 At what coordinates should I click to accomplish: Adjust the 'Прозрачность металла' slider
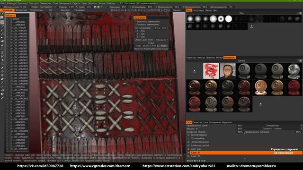coord(298,132)
